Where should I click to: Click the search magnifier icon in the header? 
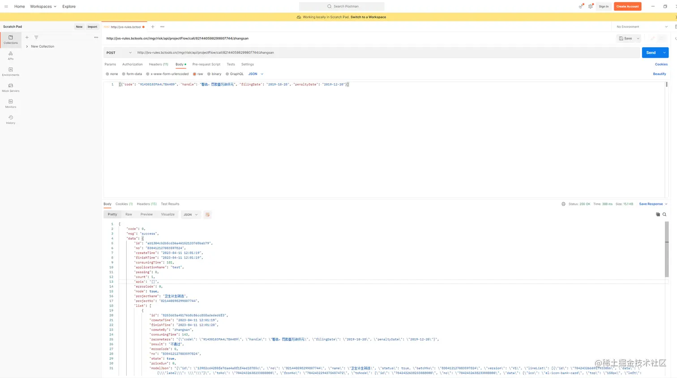click(x=330, y=6)
